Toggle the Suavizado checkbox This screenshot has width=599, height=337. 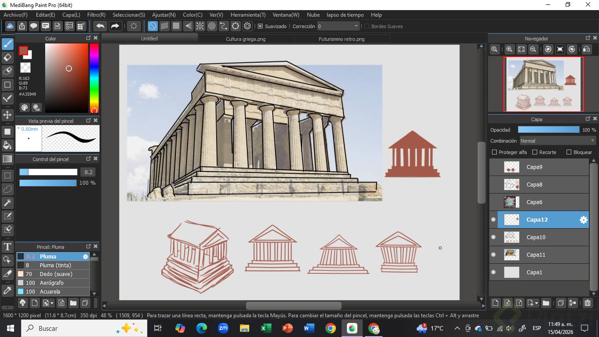[x=260, y=26]
